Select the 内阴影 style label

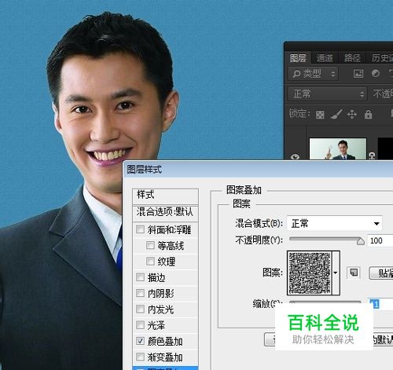click(160, 294)
